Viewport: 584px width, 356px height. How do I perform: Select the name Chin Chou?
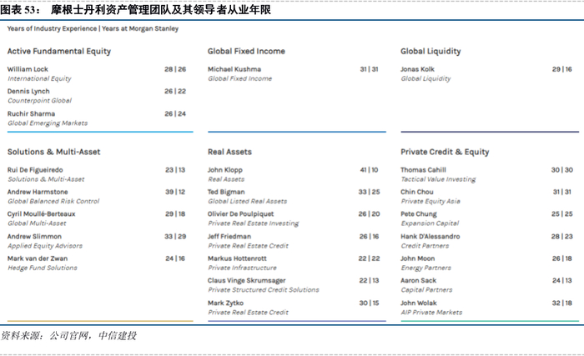coord(417,192)
